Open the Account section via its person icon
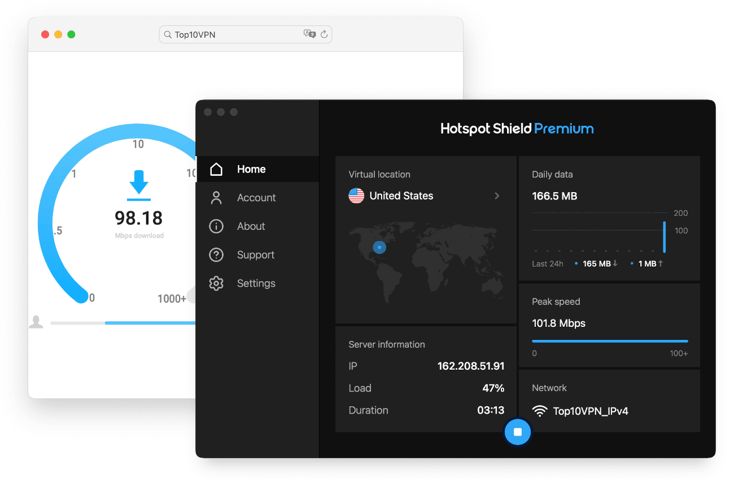 [216, 197]
